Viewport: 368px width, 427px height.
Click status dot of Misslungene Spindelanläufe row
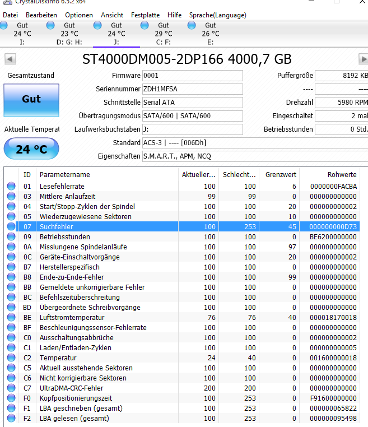click(x=11, y=247)
